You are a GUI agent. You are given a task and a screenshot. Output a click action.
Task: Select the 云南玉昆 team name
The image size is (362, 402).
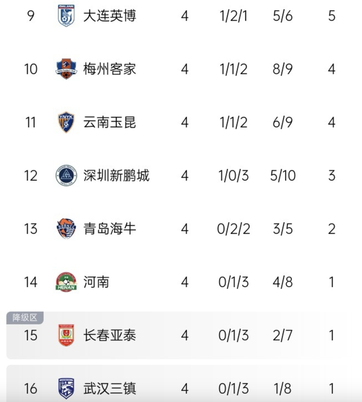tap(110, 122)
